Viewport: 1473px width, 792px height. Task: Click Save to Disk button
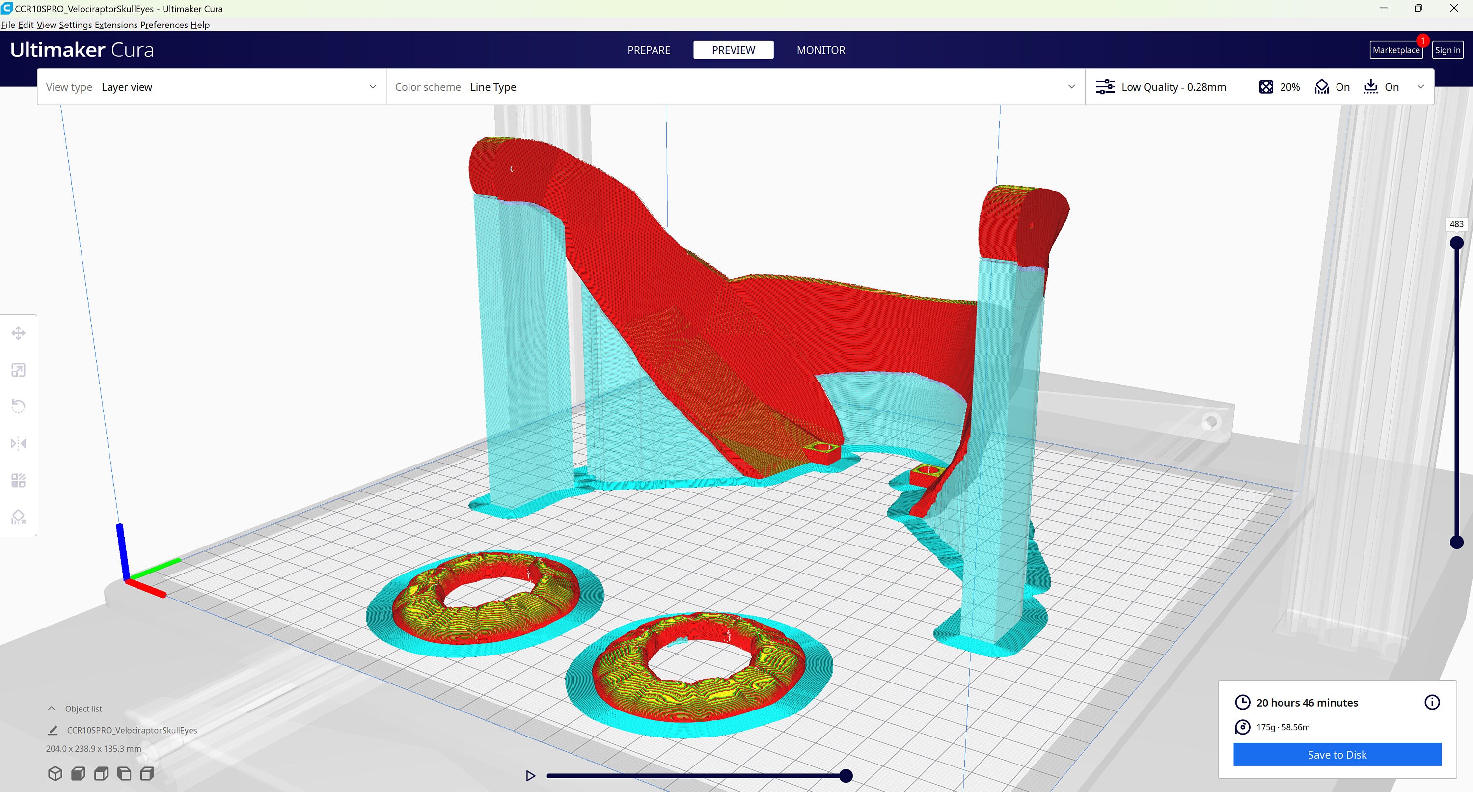(x=1337, y=755)
